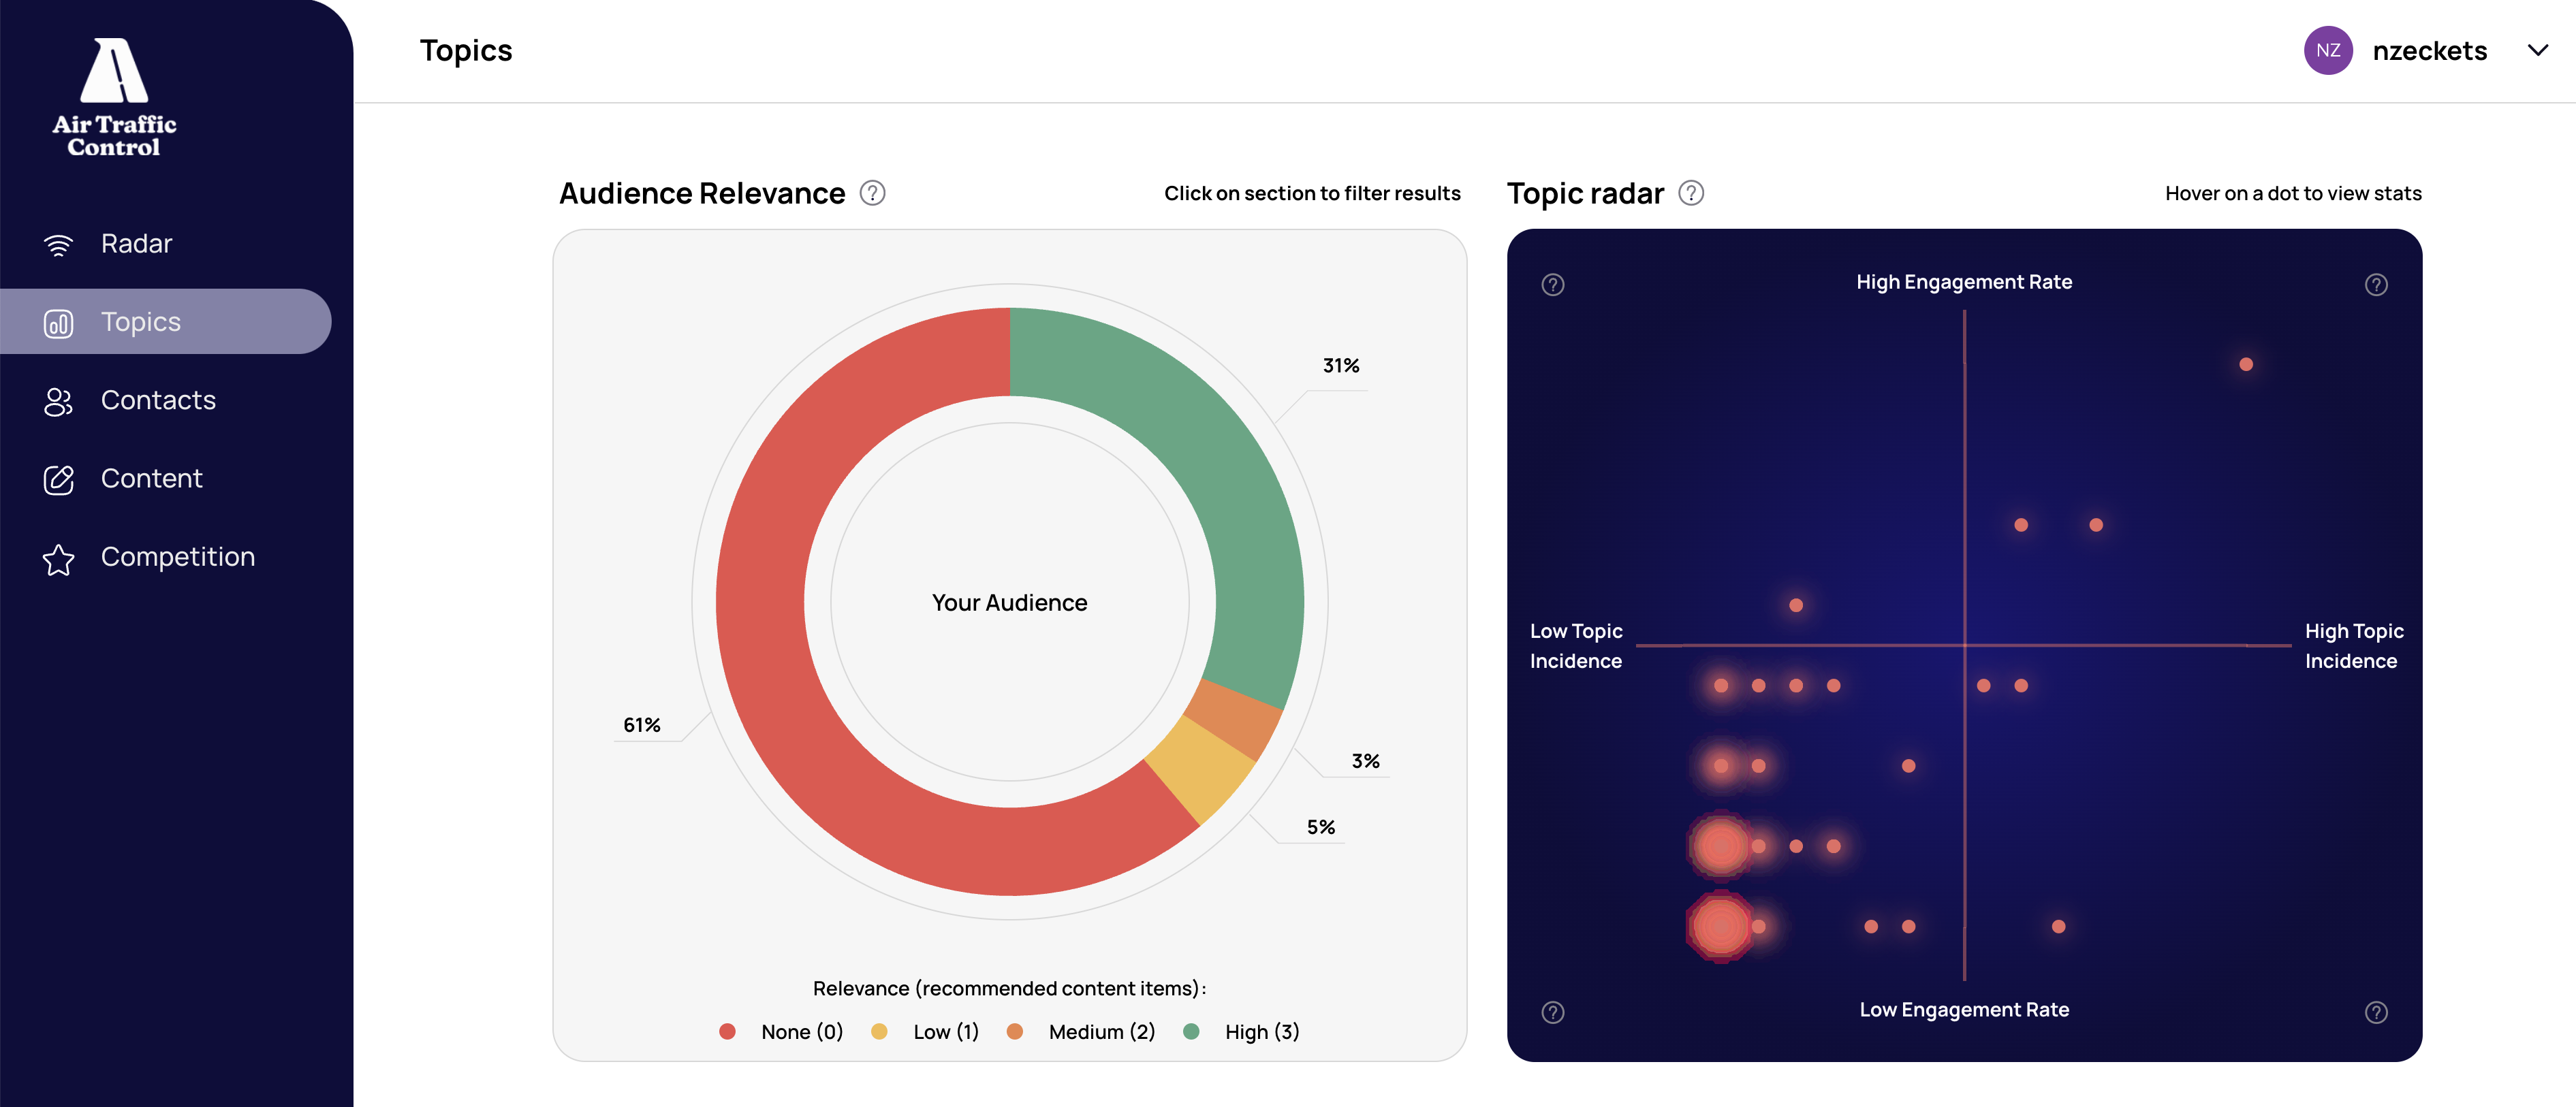Open help icon beside Audience Relevance title
The height and width of the screenshot is (1107, 2576).
pos(872,193)
